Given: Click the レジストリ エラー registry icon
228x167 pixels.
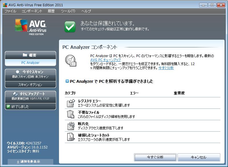Looking at the screenshot, I should pos(71,103).
